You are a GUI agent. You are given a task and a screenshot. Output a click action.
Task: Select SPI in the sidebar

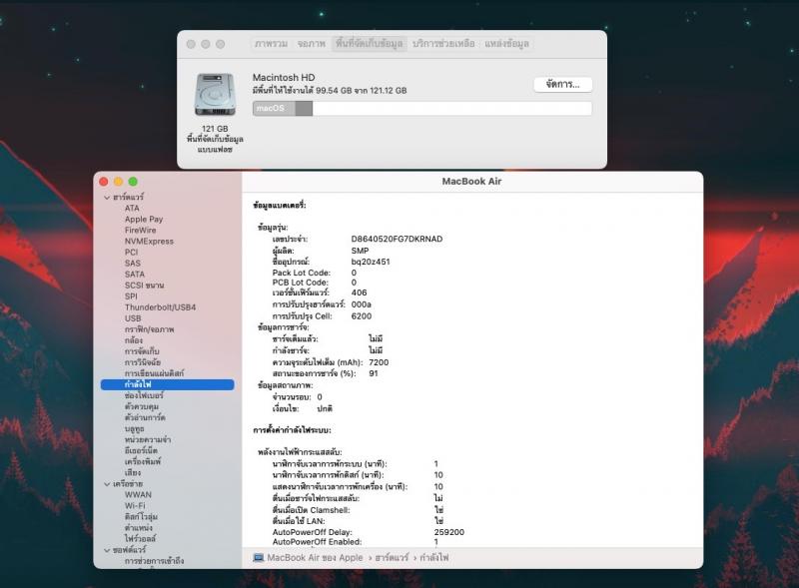coord(131,296)
